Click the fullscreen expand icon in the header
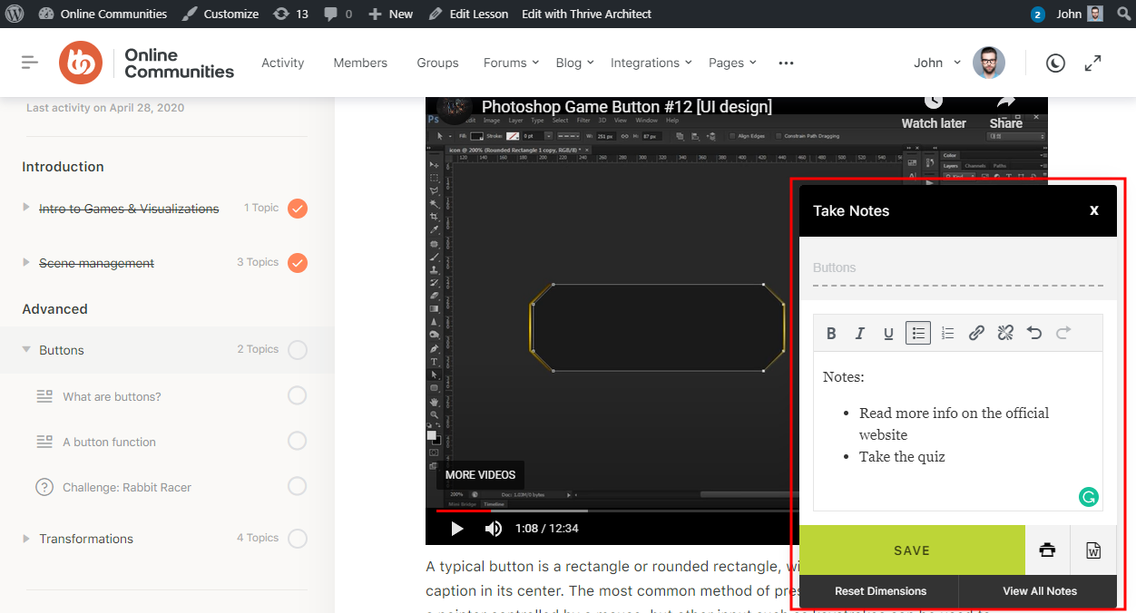The width and height of the screenshot is (1136, 613). point(1092,63)
